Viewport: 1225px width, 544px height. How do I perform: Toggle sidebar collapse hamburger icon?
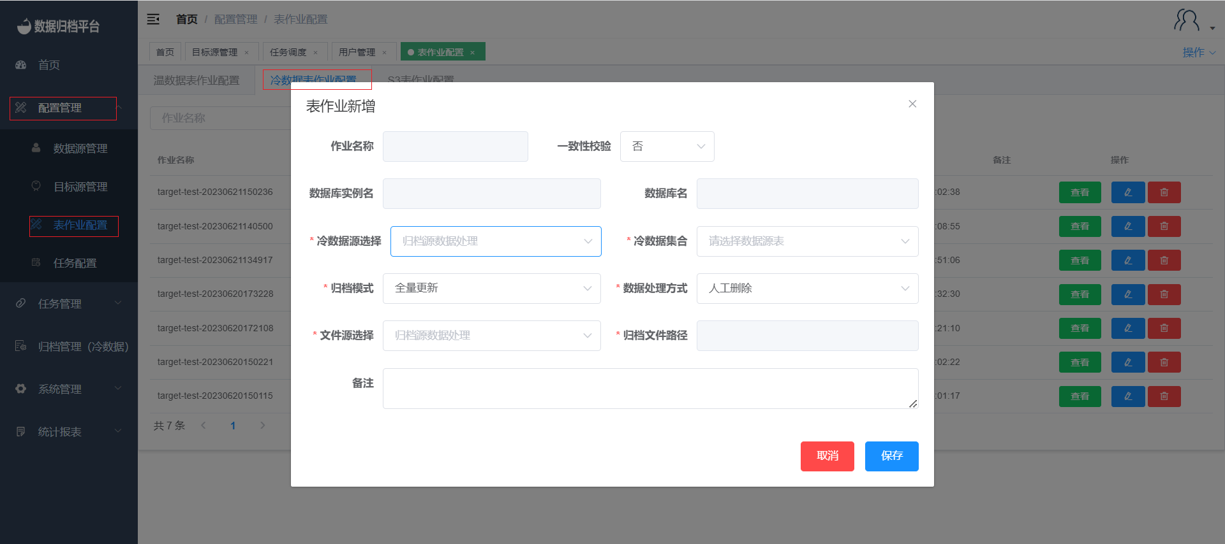click(x=153, y=19)
